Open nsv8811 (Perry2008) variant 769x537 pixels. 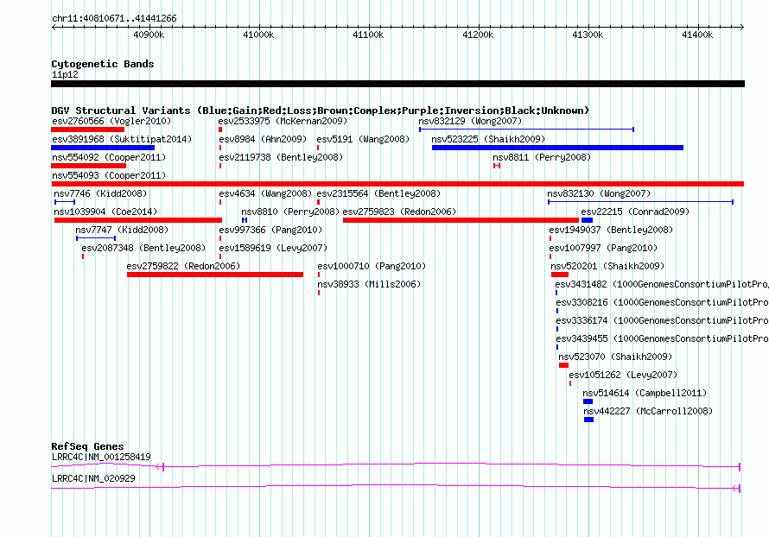[x=542, y=157]
